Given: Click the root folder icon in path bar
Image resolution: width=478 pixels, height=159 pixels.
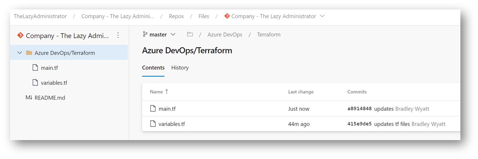Looking at the screenshot, I should [x=190, y=34].
